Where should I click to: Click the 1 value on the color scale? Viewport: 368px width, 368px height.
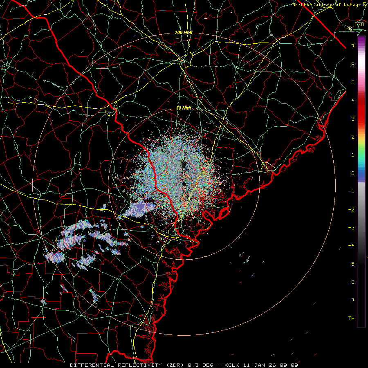(x=353, y=155)
